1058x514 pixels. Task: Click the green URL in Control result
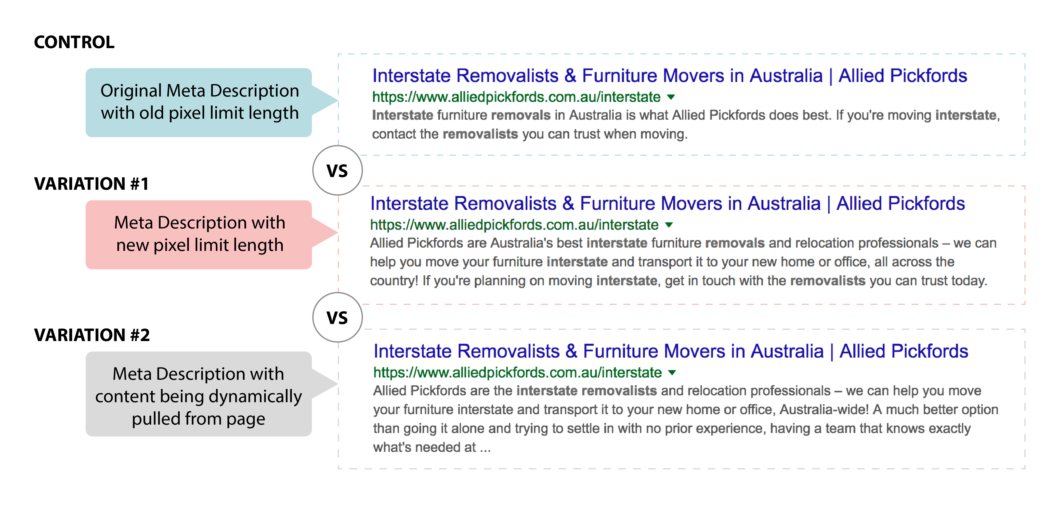tap(516, 97)
